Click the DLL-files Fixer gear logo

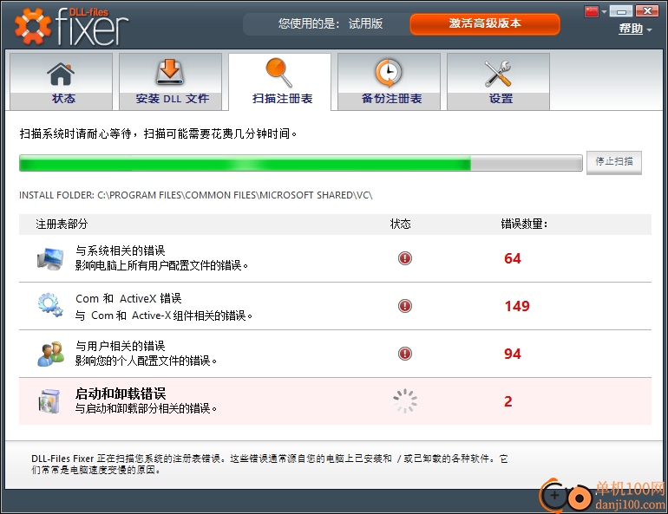click(32, 26)
